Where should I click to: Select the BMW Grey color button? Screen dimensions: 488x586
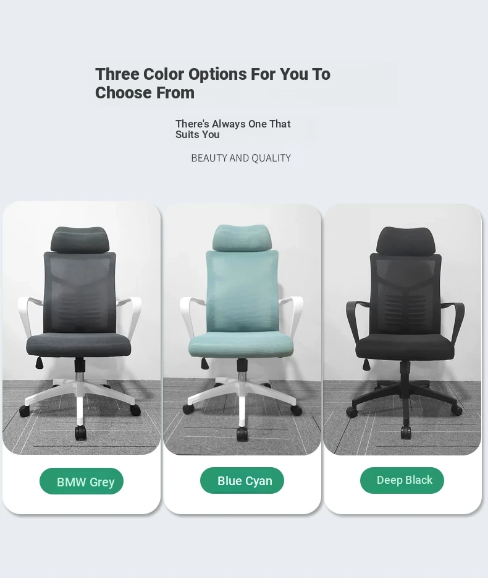(x=82, y=481)
